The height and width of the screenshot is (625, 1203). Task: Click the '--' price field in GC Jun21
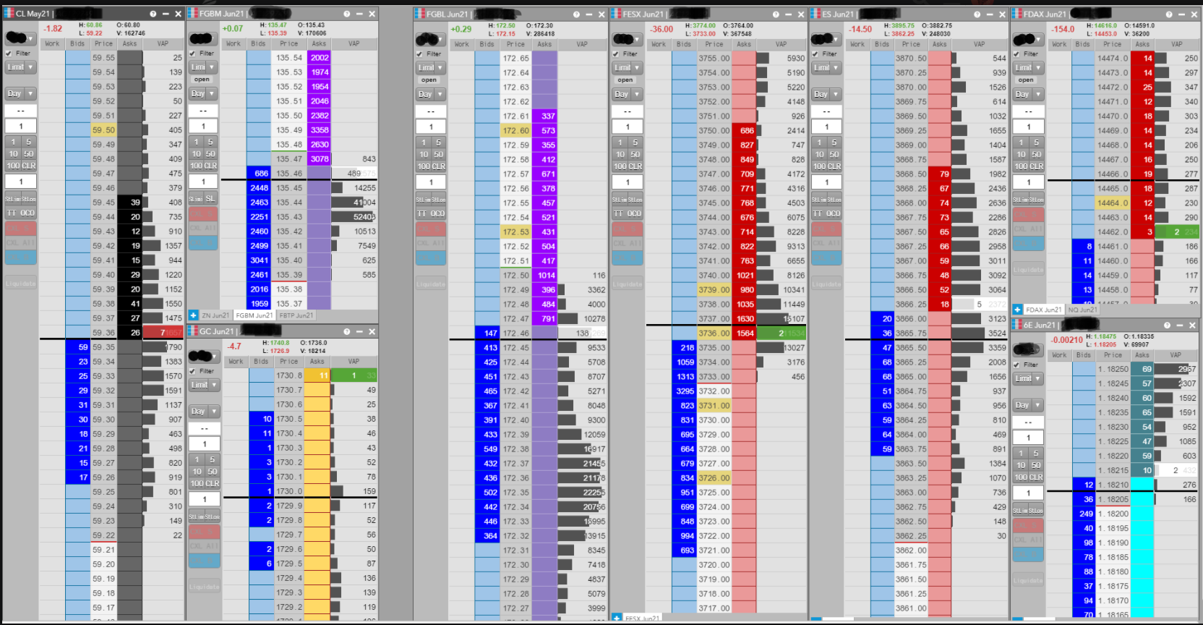204,429
